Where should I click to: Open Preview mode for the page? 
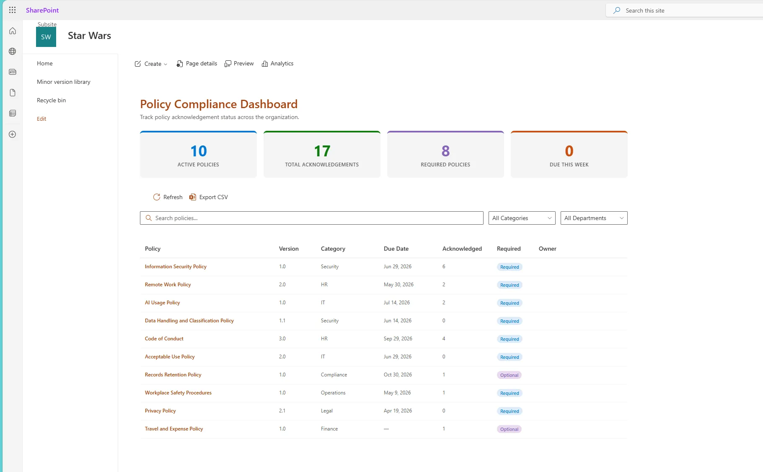(239, 63)
